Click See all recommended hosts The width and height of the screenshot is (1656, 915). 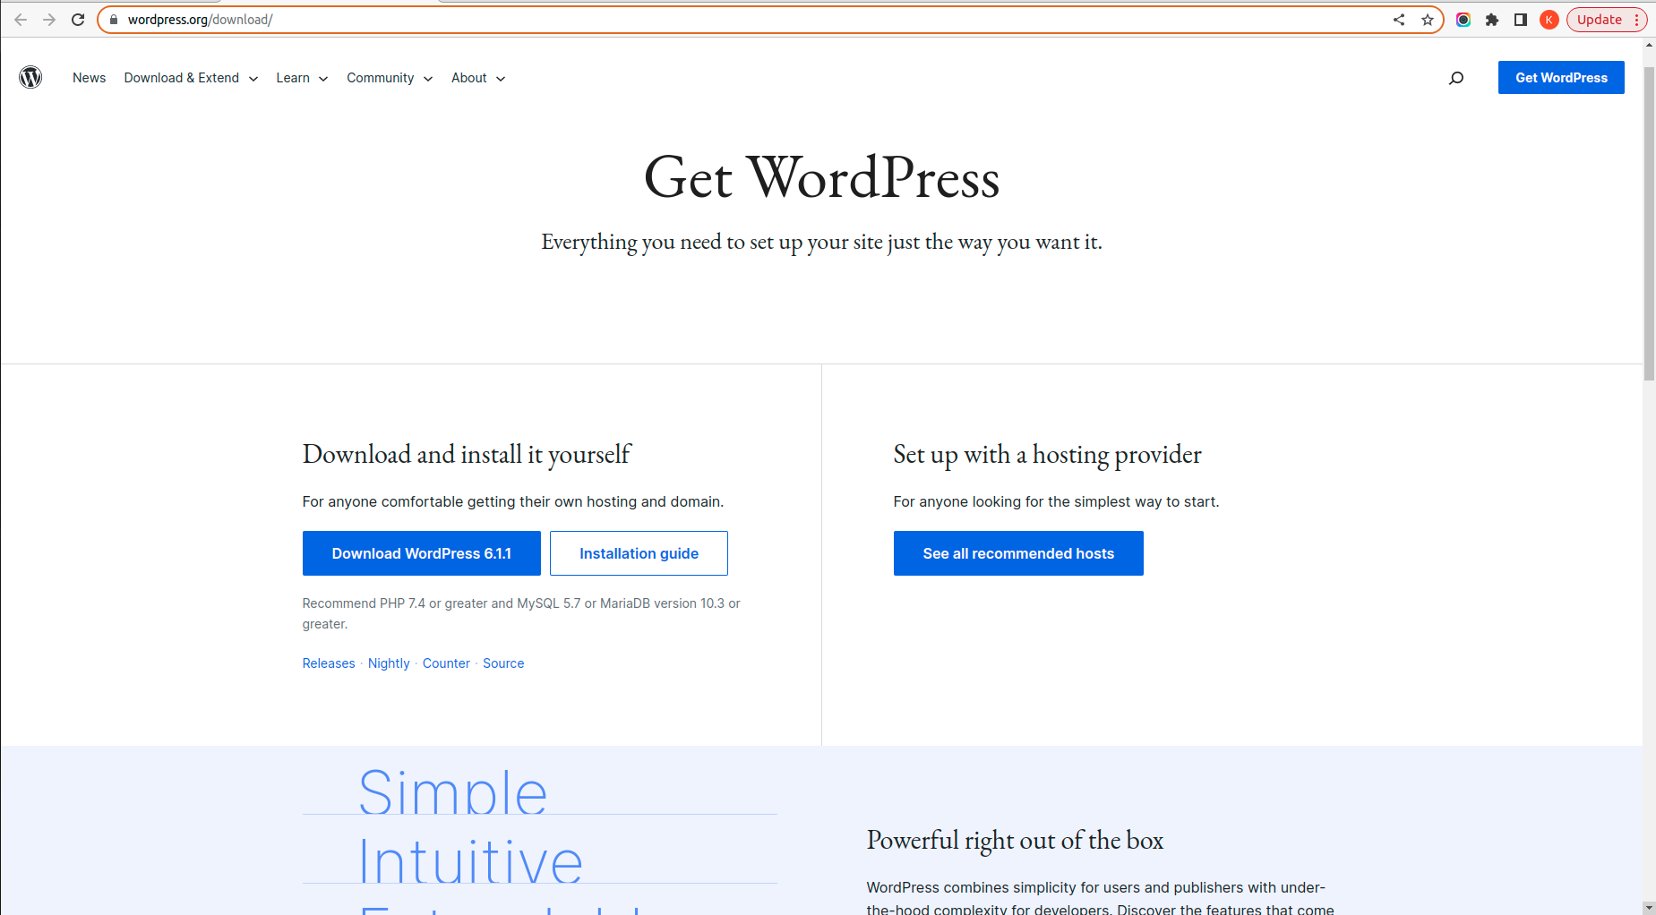(1018, 553)
